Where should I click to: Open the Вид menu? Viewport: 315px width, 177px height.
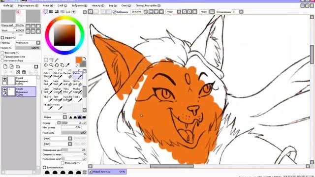click(x=113, y=6)
